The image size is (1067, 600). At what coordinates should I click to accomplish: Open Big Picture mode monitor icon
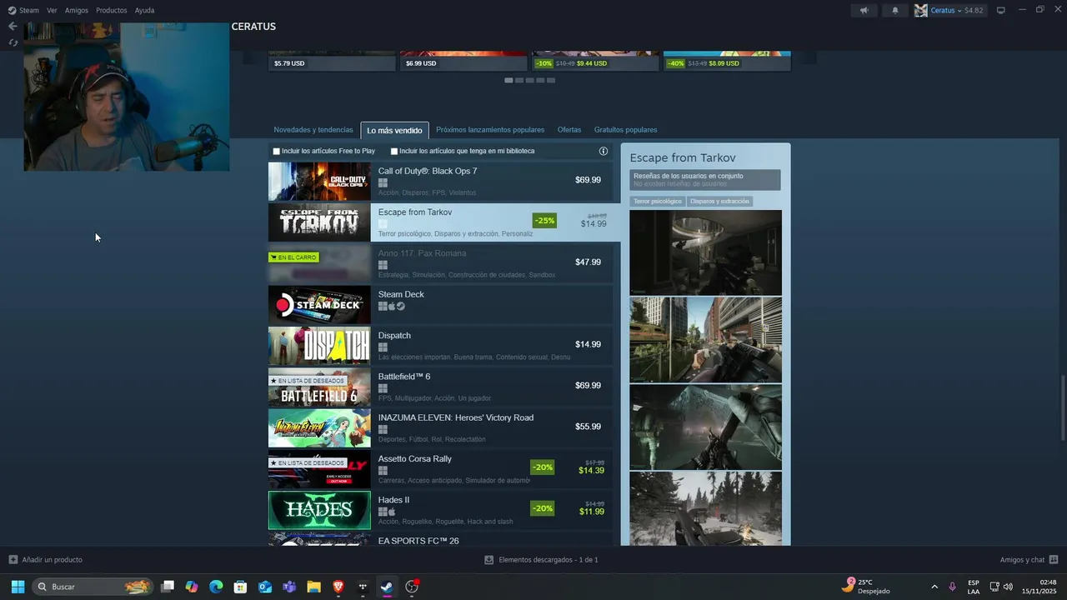(x=1001, y=10)
